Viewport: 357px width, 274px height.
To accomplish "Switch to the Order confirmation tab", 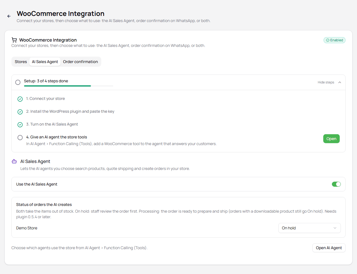I will [x=80, y=62].
